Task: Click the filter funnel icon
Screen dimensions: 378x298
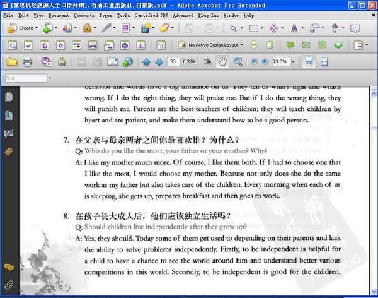Action: (x=161, y=45)
